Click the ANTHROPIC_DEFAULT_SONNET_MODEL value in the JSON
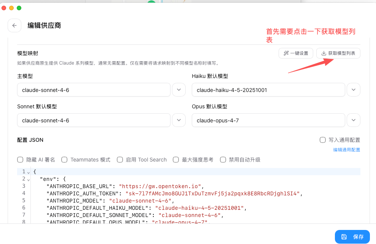Screen dimensions: 376x244 (190, 215)
